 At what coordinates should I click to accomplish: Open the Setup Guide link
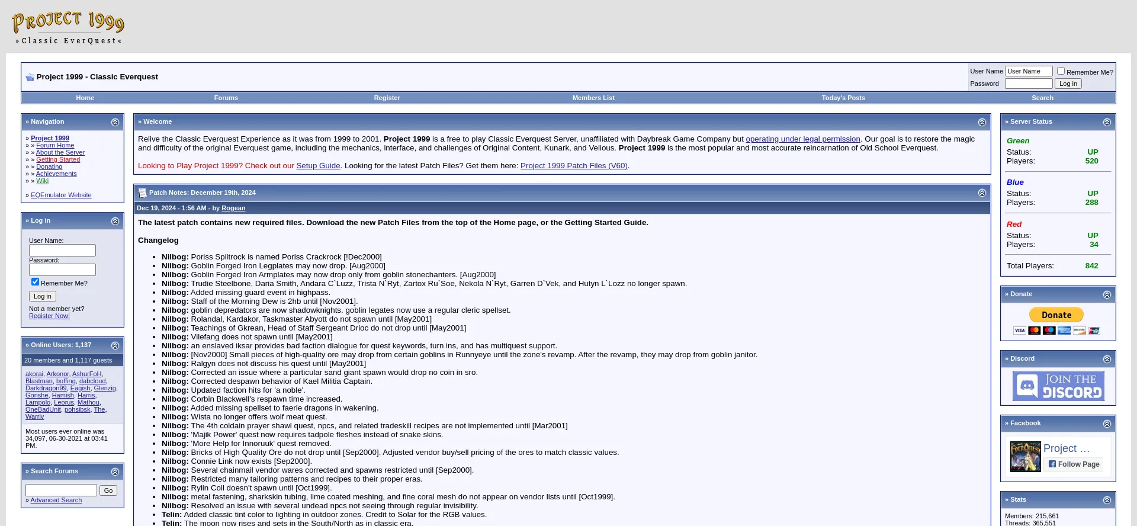(x=318, y=166)
